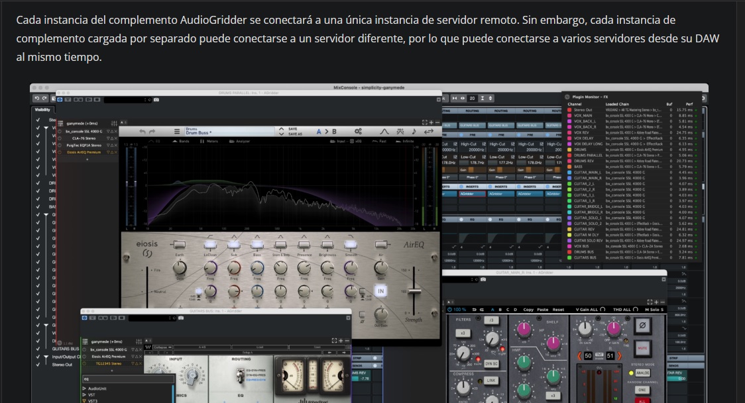Select the Meters view in AirEQ
Screen dimensions: 745x403
point(209,142)
